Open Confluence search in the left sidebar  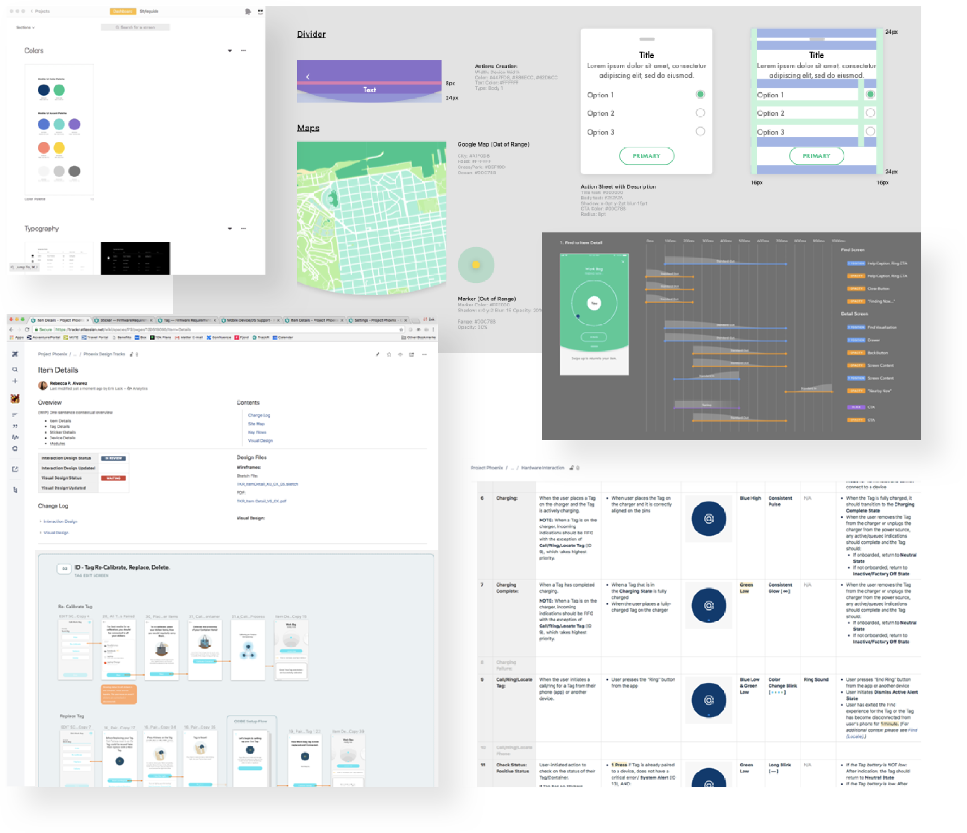pyautogui.click(x=15, y=370)
